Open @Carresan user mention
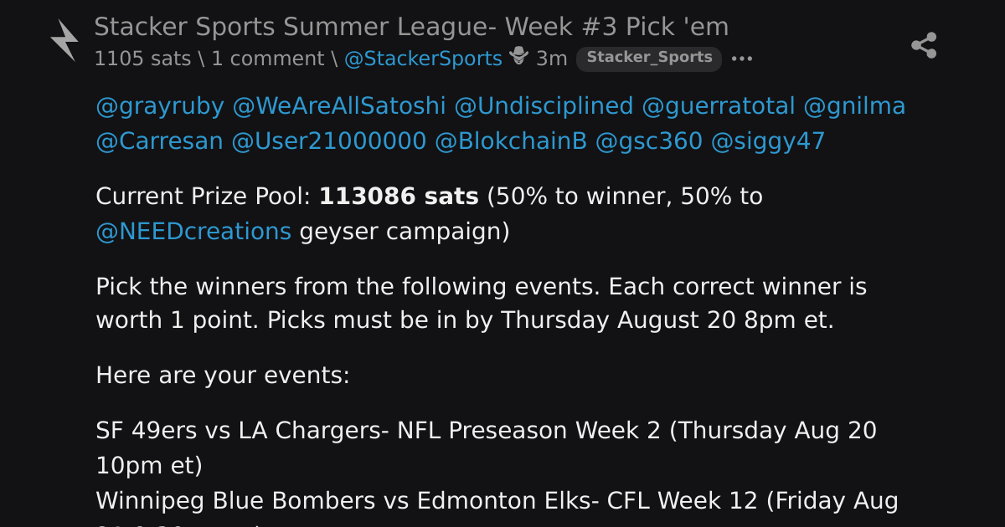This screenshot has height=527, width=1005. (159, 141)
